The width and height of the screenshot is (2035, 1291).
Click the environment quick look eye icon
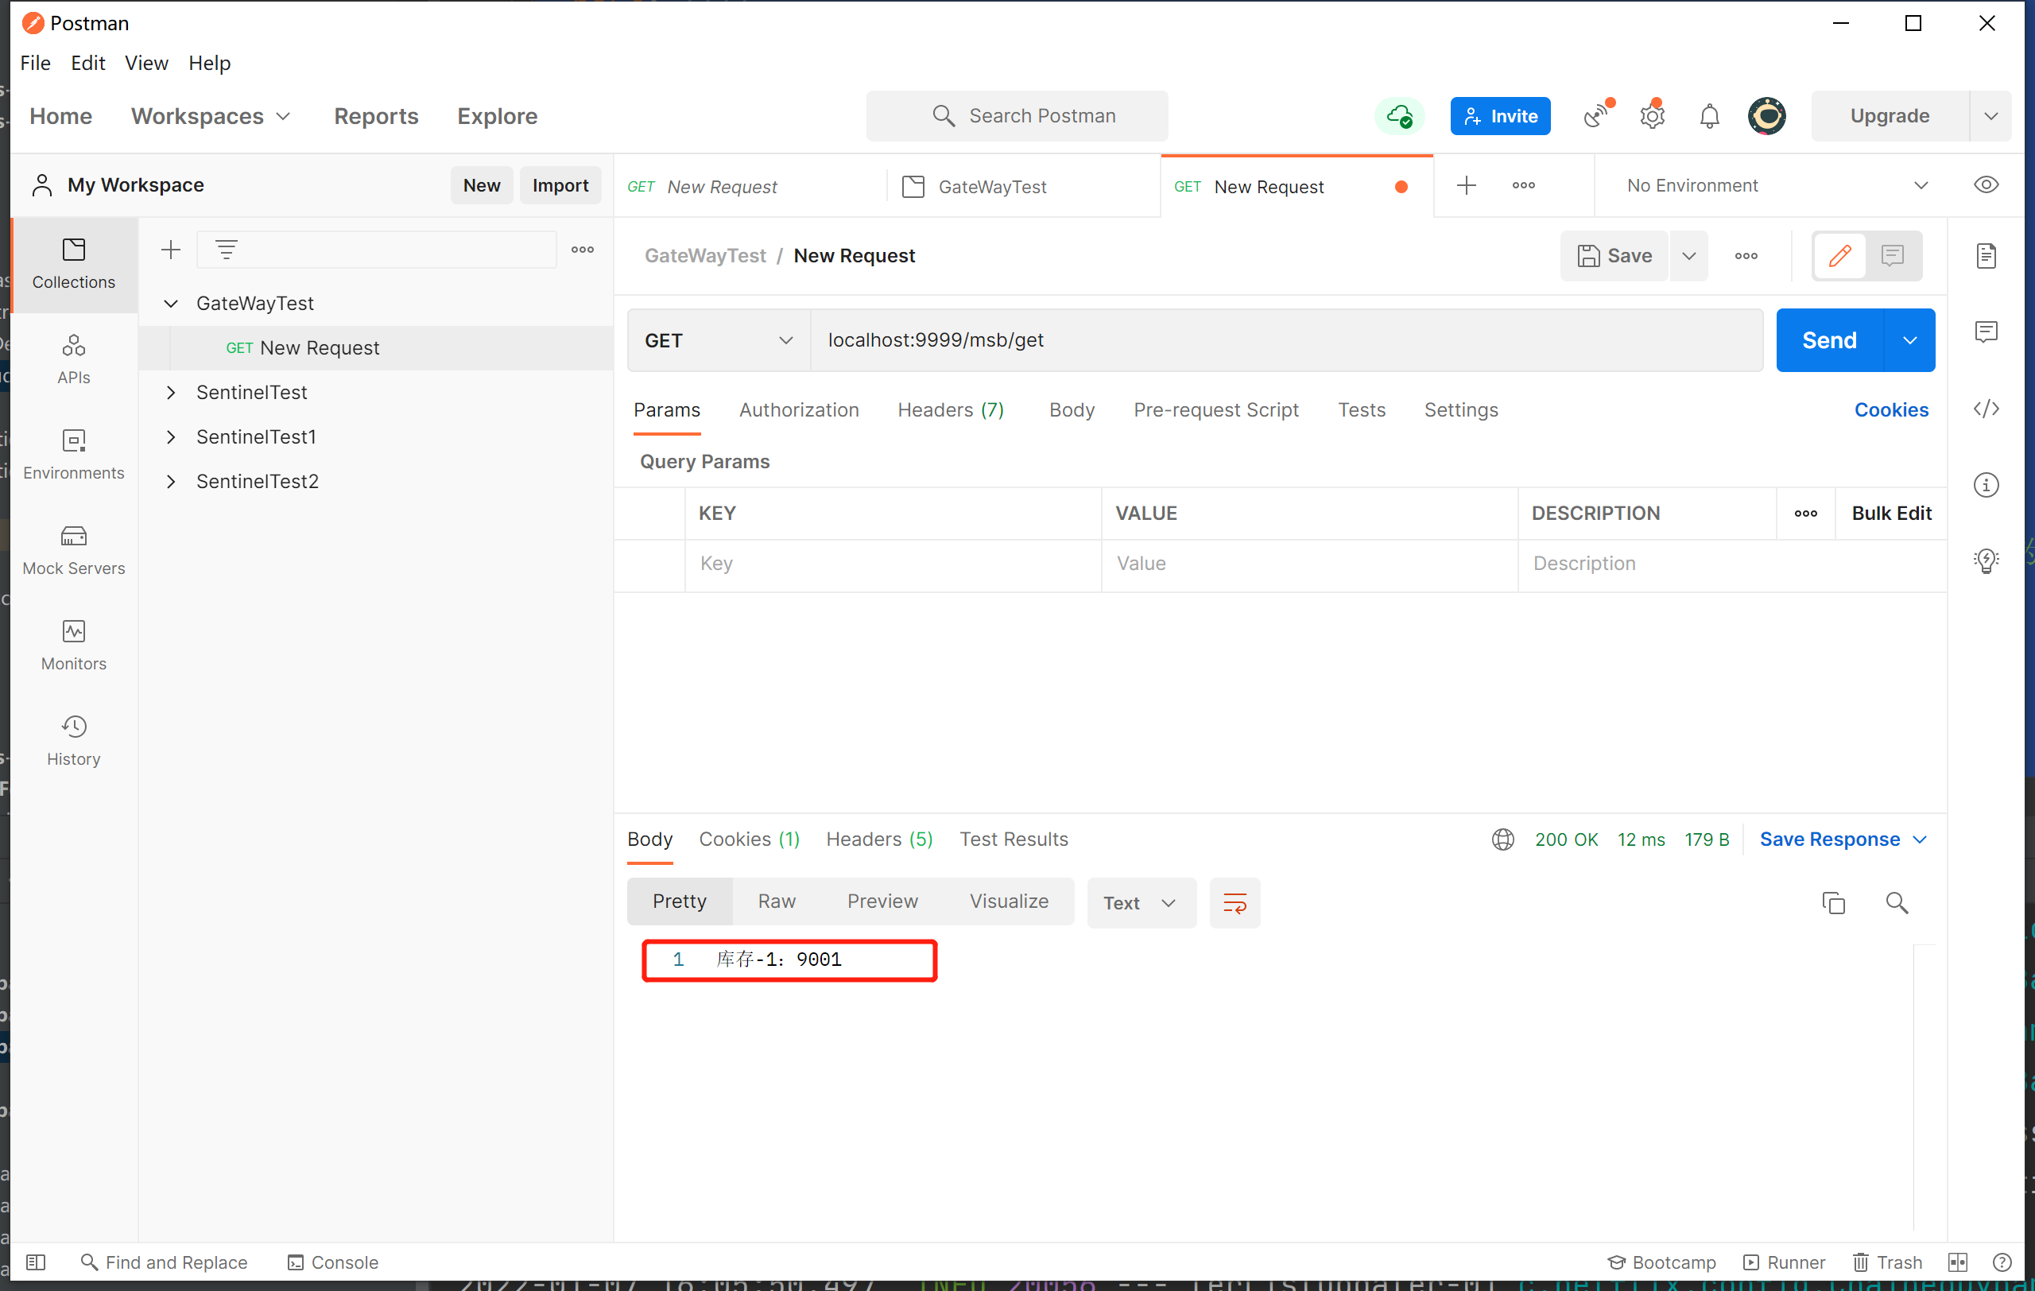(x=1986, y=185)
